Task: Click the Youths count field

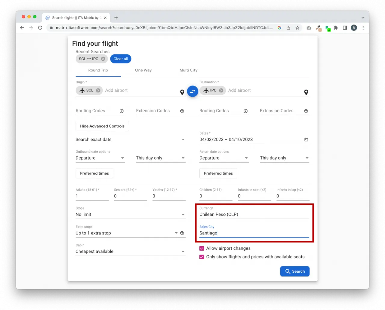Action: pos(169,196)
